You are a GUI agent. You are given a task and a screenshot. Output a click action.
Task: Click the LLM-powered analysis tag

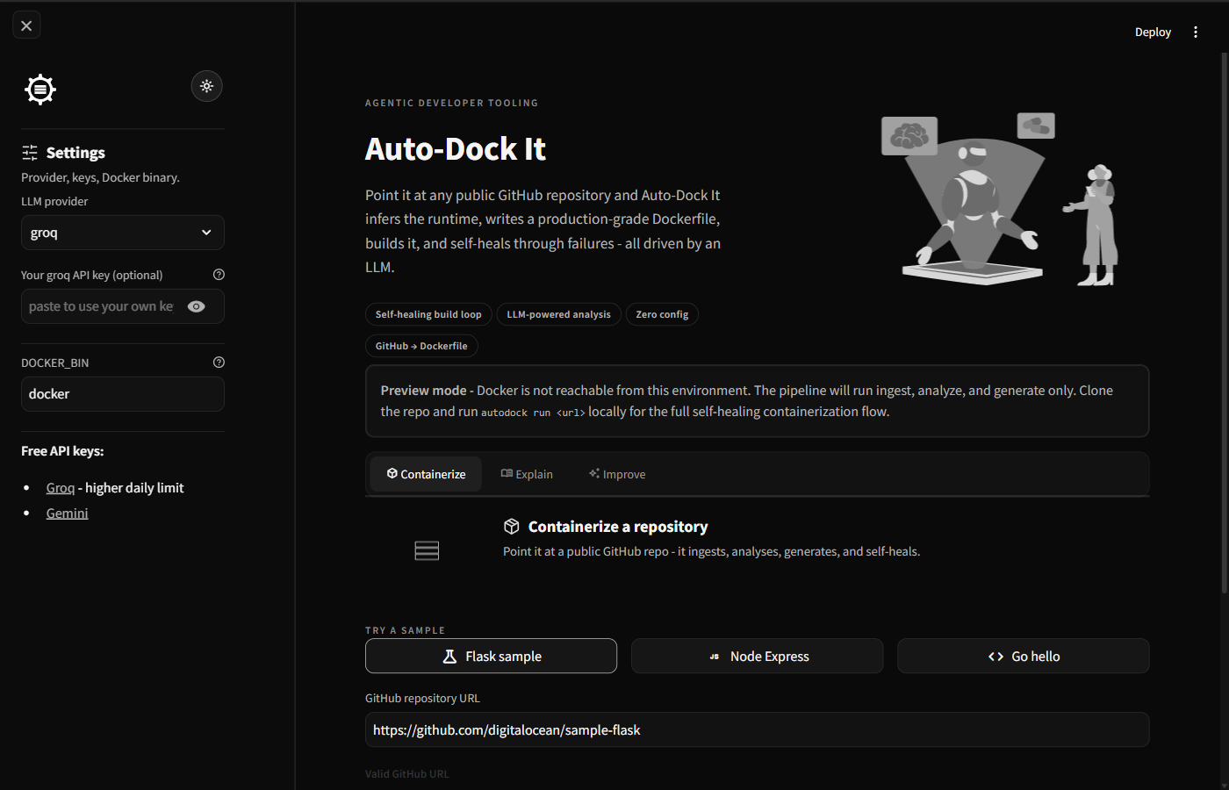[x=558, y=314]
